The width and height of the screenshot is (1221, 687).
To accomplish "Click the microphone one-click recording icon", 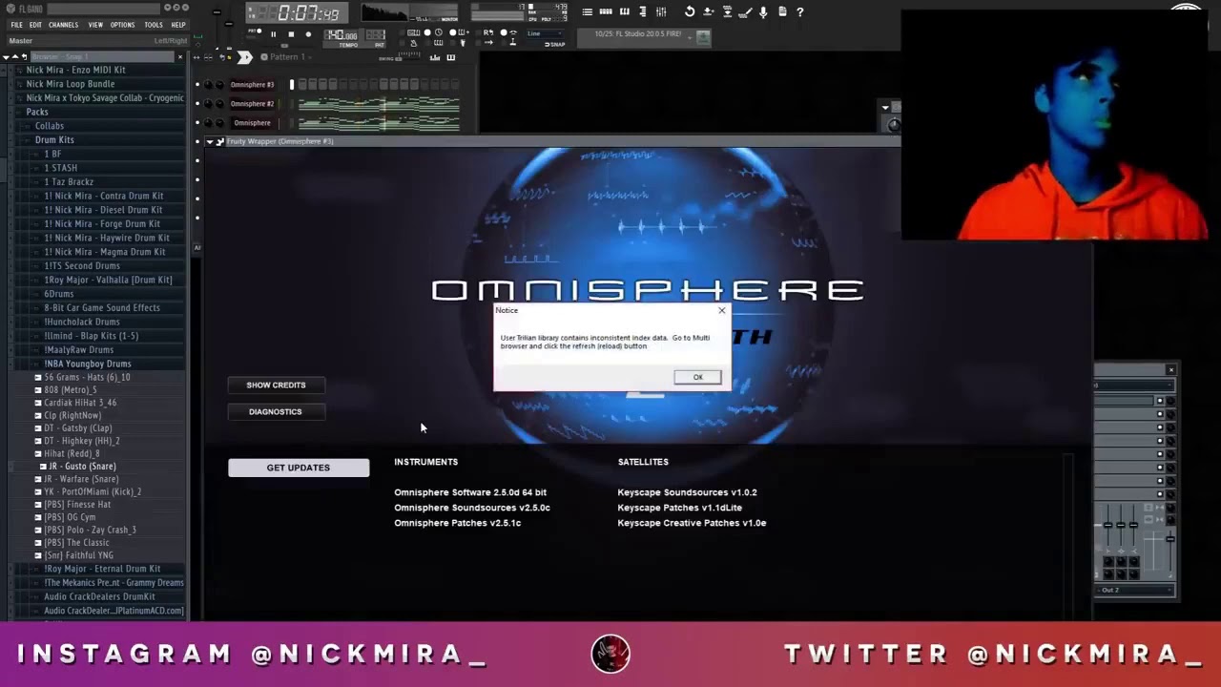I will (763, 11).
